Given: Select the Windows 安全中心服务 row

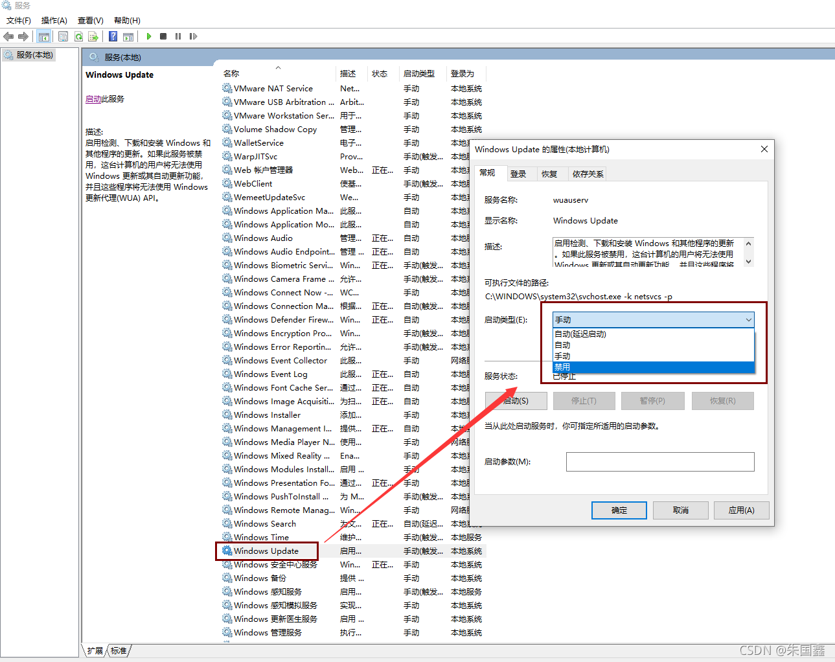Looking at the screenshot, I should [354, 564].
